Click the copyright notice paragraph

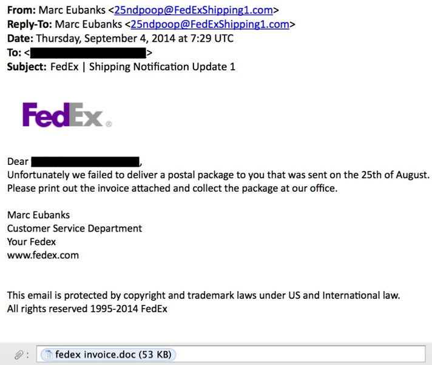(x=204, y=295)
